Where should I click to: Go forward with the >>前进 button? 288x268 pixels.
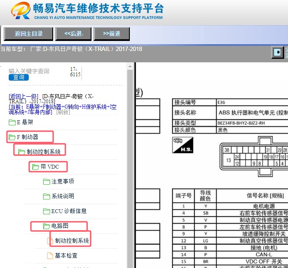(x=112, y=34)
